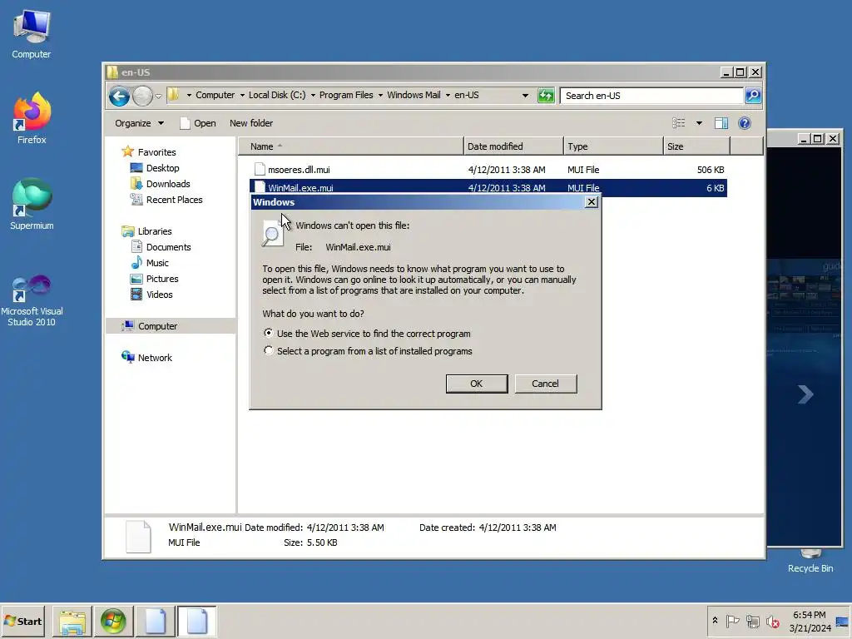This screenshot has height=639, width=852.
Task: Confirm the dialog with OK
Action: (x=477, y=384)
